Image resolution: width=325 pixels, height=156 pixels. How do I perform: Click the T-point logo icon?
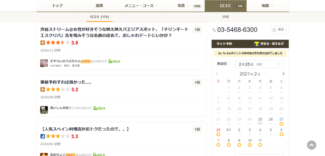tap(257, 44)
